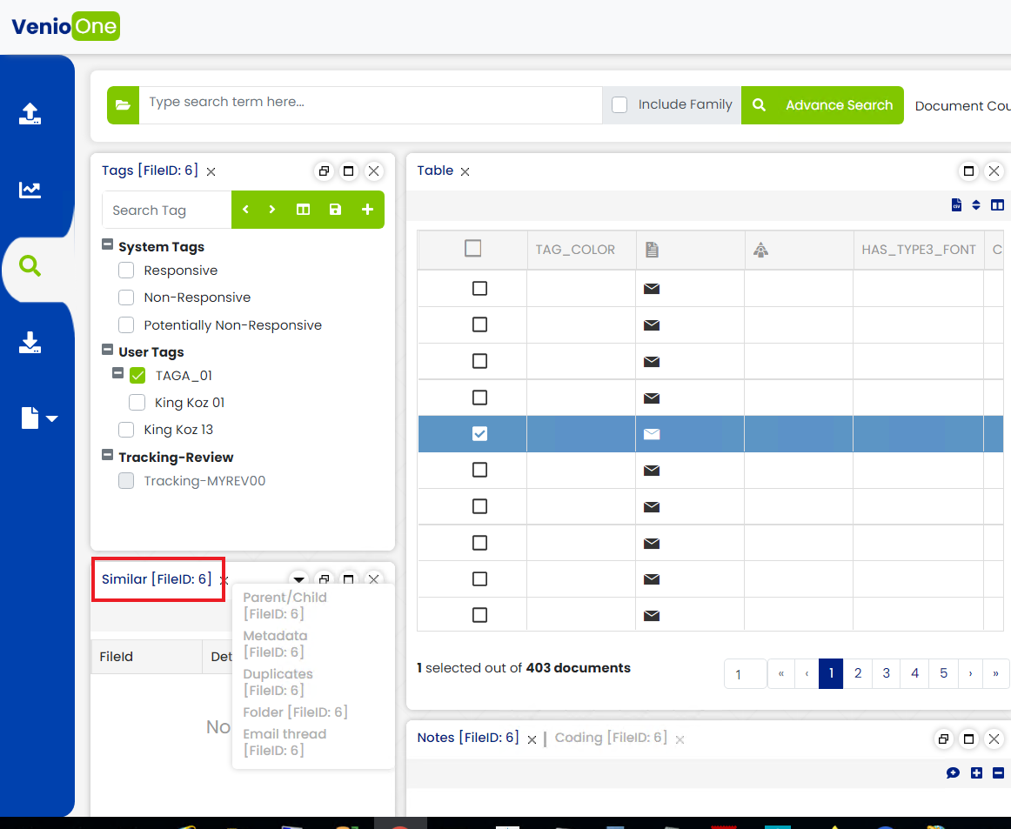Click the family tree icon column header
Viewport: 1011px width, 829px height.
pyautogui.click(x=760, y=250)
